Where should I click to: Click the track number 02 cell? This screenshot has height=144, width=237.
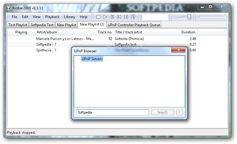pos(110,39)
